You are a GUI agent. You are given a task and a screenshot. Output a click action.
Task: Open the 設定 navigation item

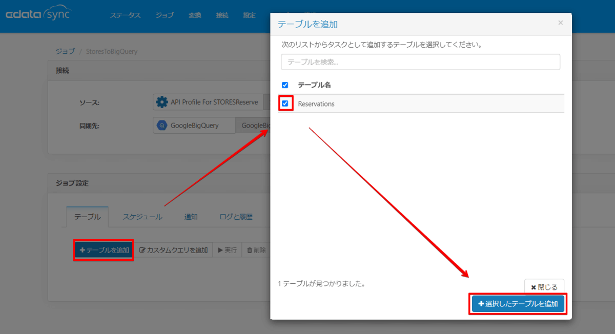pyautogui.click(x=249, y=15)
